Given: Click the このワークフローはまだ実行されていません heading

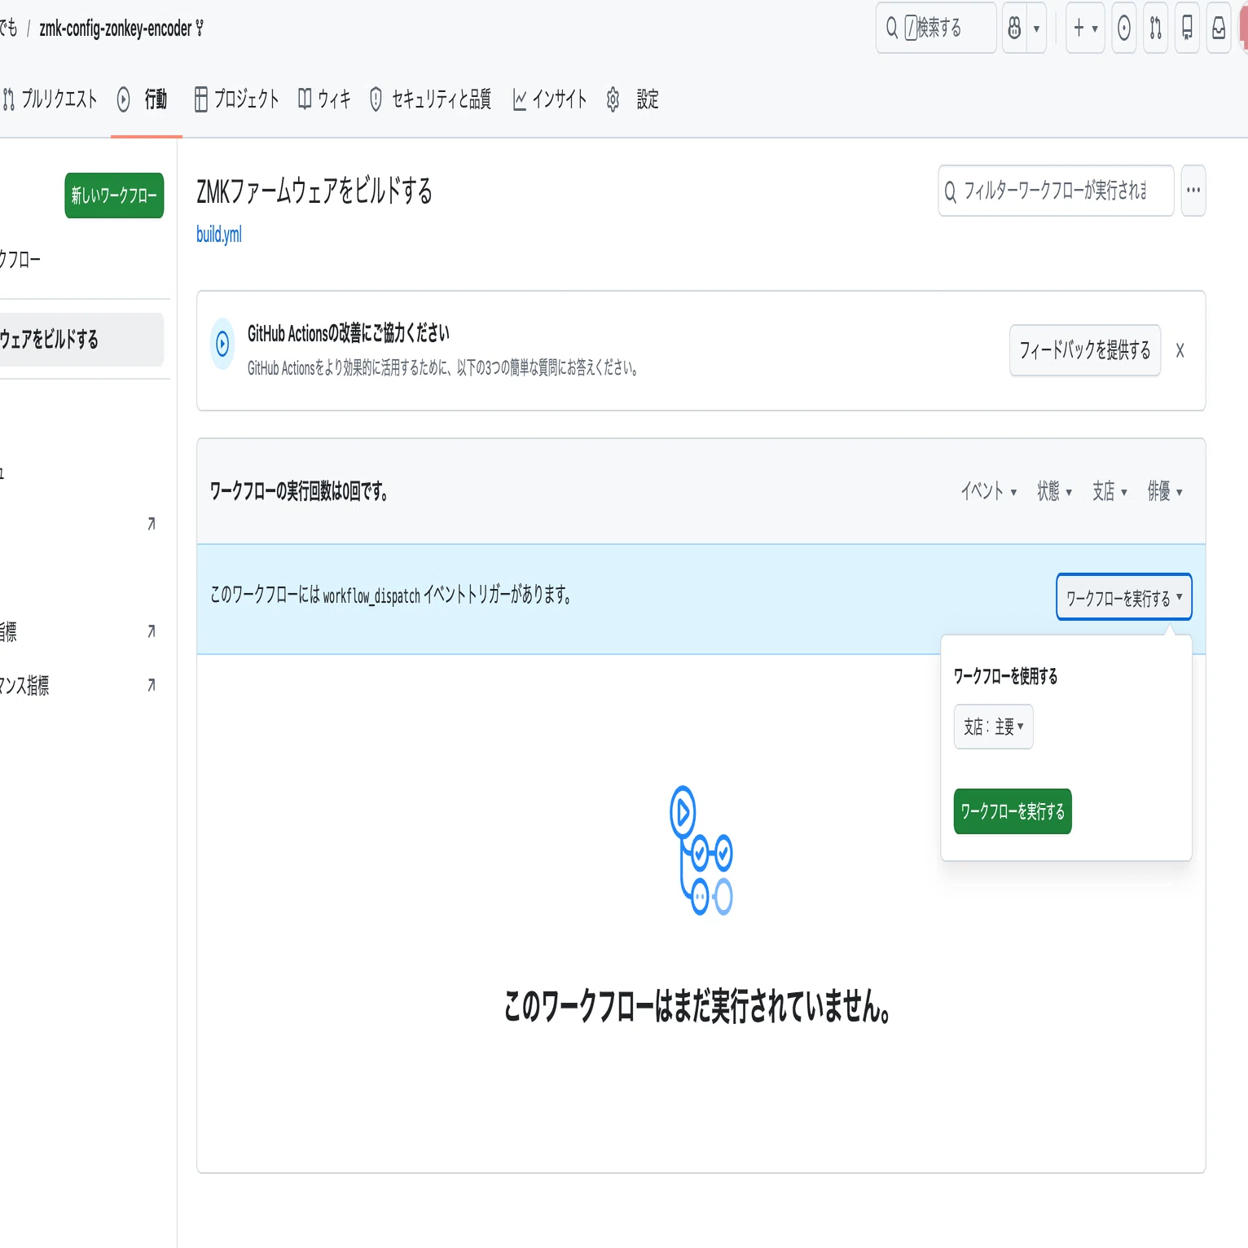Looking at the screenshot, I should [697, 1006].
